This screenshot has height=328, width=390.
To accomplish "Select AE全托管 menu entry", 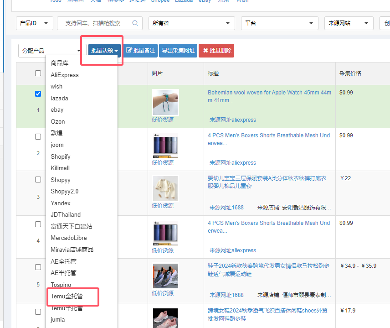I will [63, 261].
